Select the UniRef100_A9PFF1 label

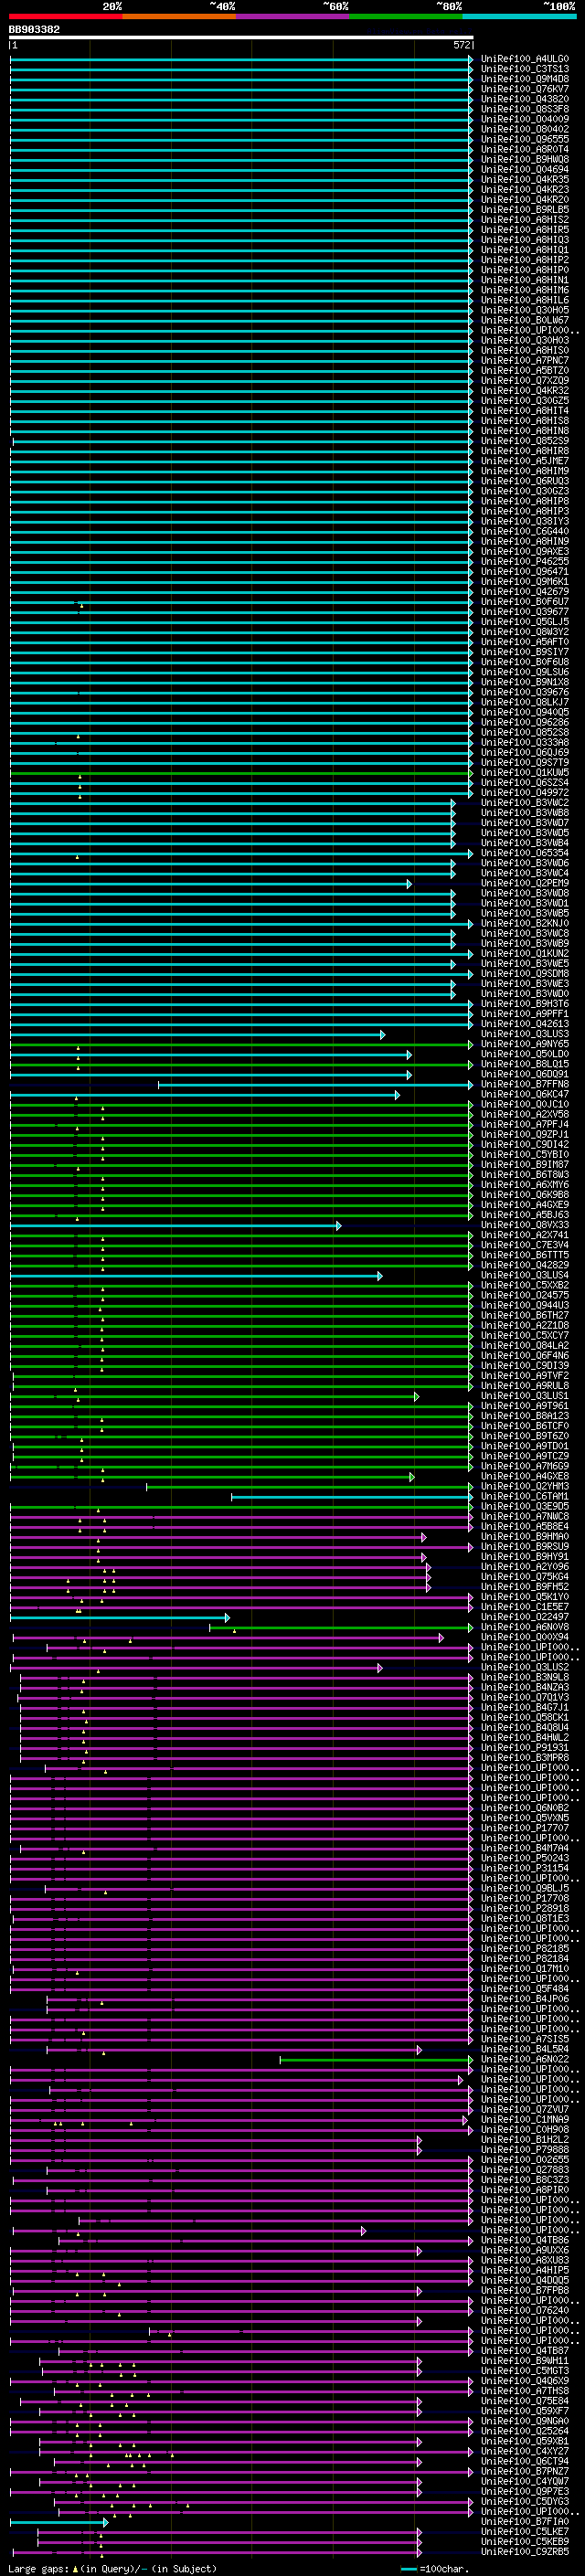(x=524, y=1014)
